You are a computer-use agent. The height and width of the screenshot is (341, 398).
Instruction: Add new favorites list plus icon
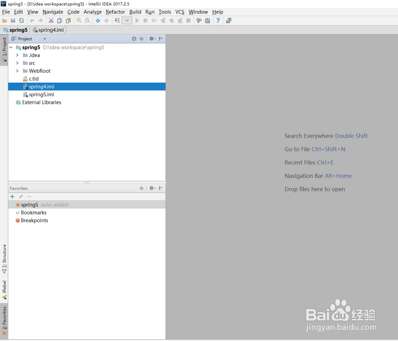tap(12, 197)
